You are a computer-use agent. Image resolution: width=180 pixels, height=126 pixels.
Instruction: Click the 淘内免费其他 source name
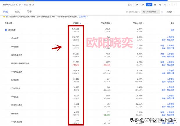17,55
